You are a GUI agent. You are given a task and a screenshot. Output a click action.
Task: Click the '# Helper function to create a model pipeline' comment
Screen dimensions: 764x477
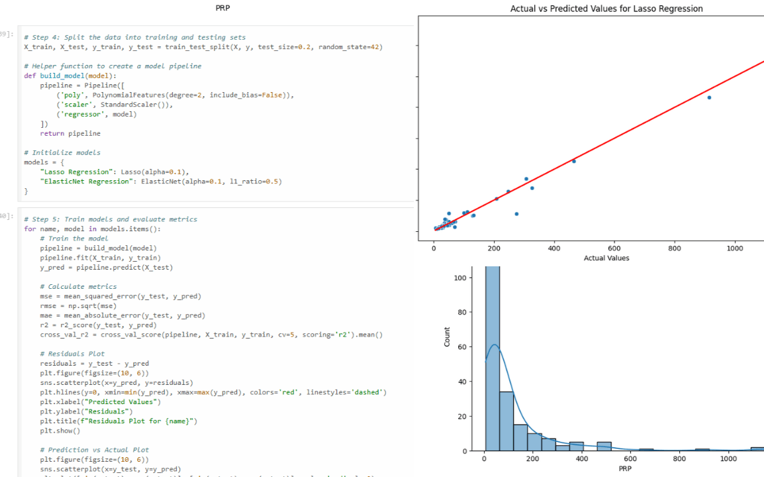point(113,66)
